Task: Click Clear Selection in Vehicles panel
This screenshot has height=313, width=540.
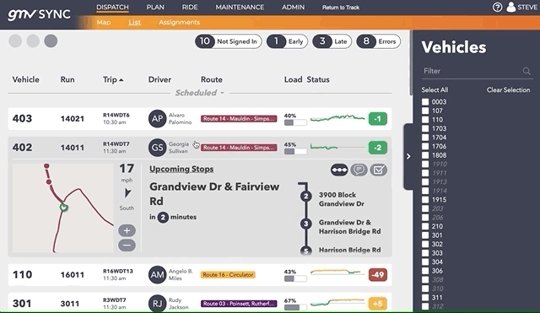Action: [508, 90]
